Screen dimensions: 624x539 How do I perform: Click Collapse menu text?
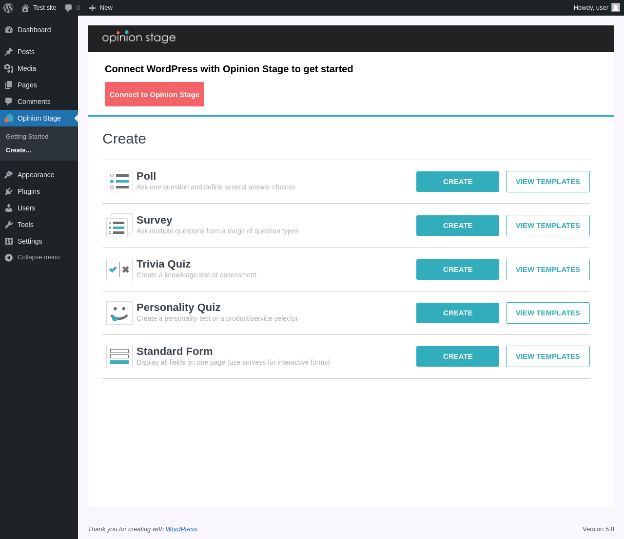coord(39,257)
